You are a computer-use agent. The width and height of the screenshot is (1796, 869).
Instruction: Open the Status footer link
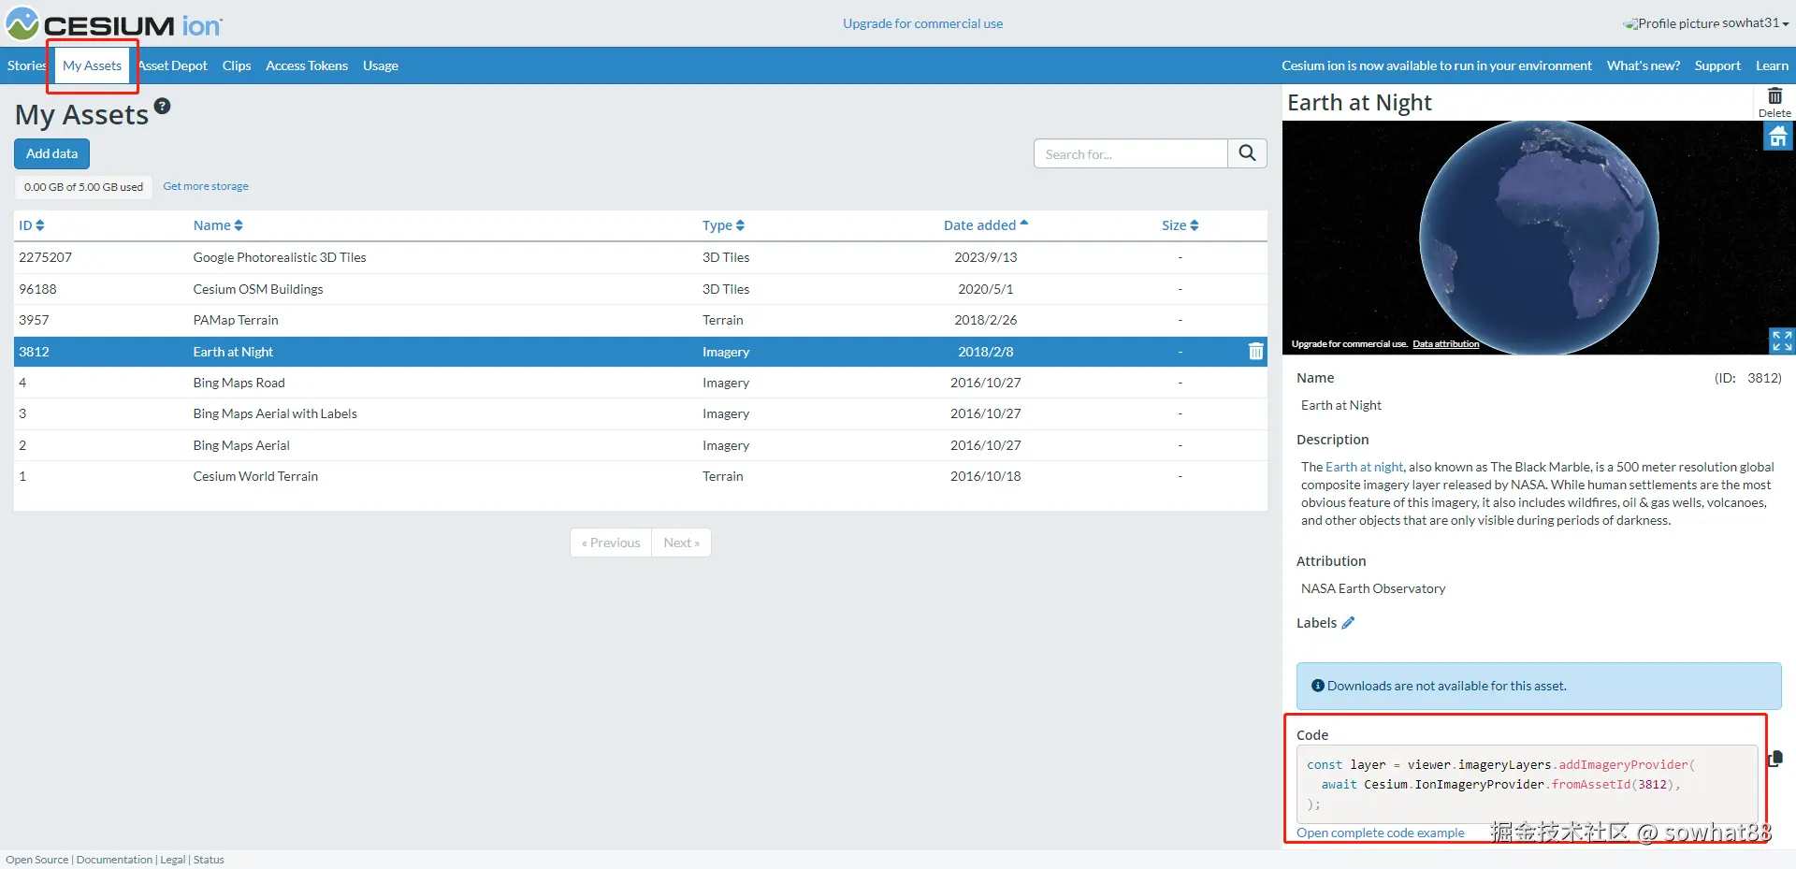(x=209, y=860)
